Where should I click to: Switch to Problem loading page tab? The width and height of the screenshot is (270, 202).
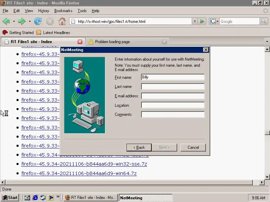pos(128,42)
